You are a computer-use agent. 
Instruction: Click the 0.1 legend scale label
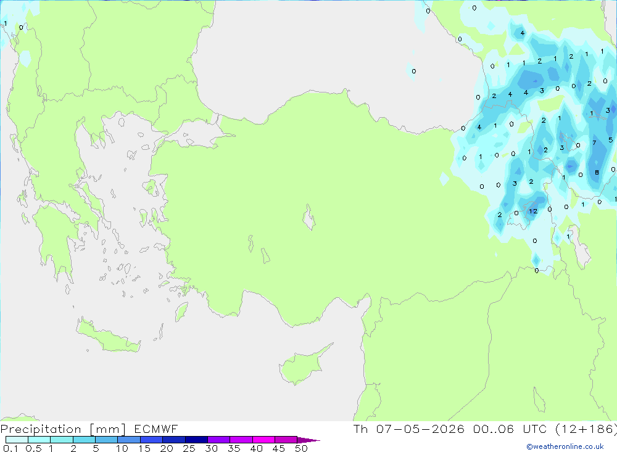point(10,448)
